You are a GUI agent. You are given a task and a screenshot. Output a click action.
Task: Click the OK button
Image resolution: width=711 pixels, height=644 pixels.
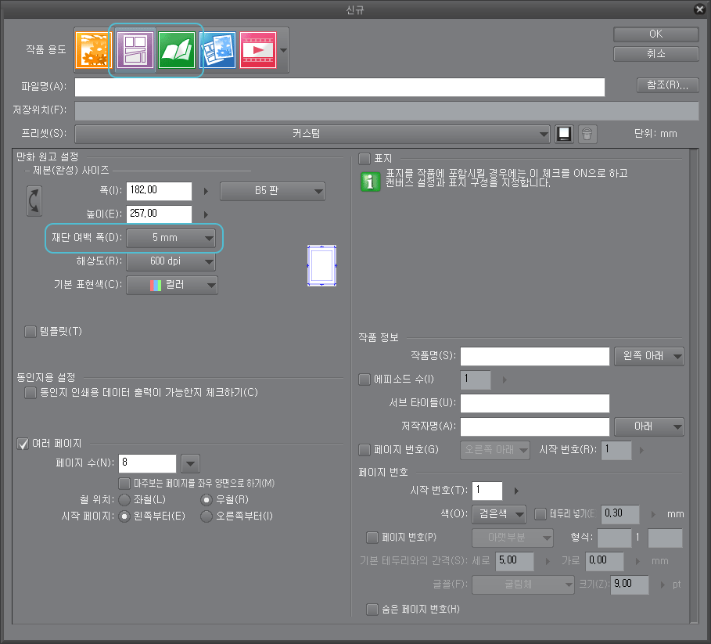click(x=655, y=34)
